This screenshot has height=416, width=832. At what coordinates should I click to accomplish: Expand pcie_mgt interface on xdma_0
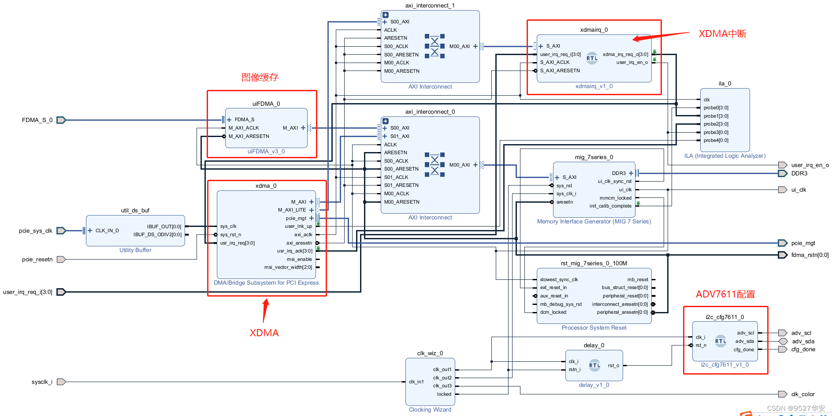click(312, 218)
